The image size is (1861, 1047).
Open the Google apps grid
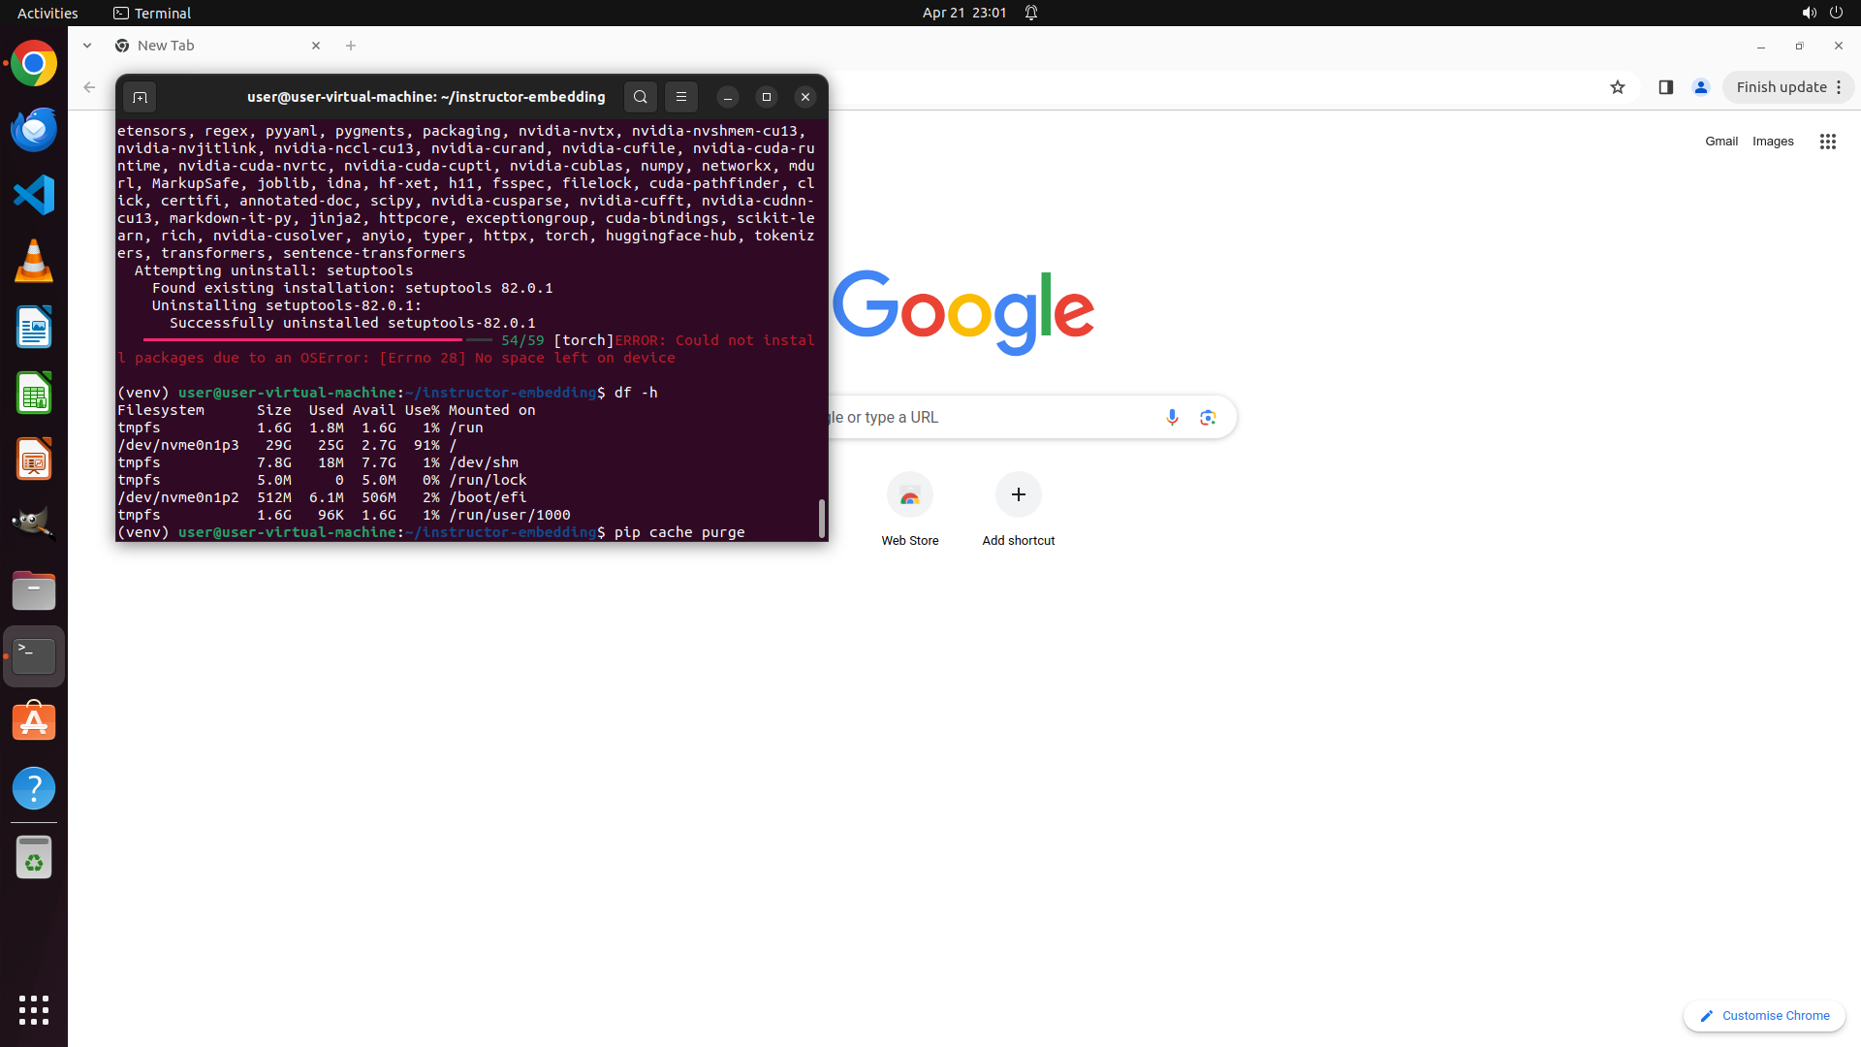tap(1827, 142)
